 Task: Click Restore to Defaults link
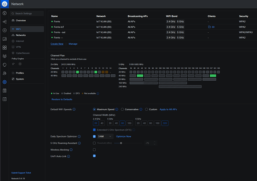62,100
